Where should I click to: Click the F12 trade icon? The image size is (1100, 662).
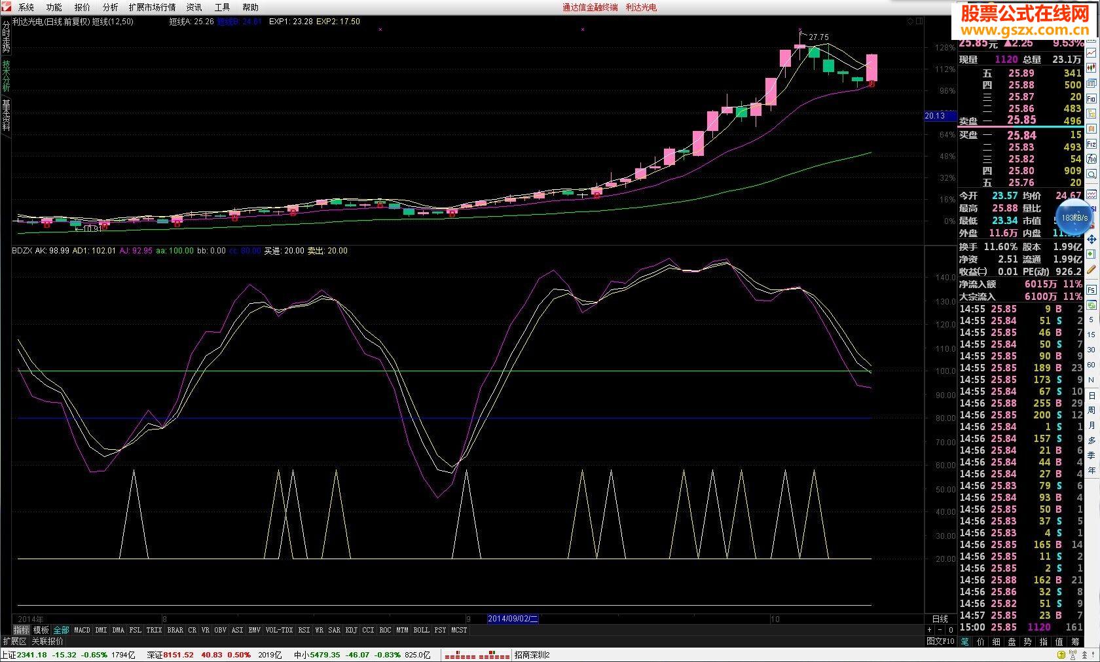coord(1091,143)
